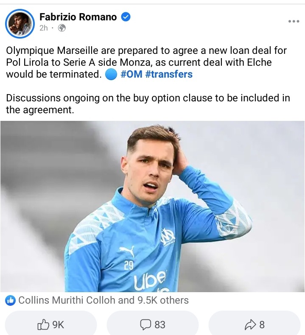
Task: Click the globe public-audience icon
Action: coord(62,28)
